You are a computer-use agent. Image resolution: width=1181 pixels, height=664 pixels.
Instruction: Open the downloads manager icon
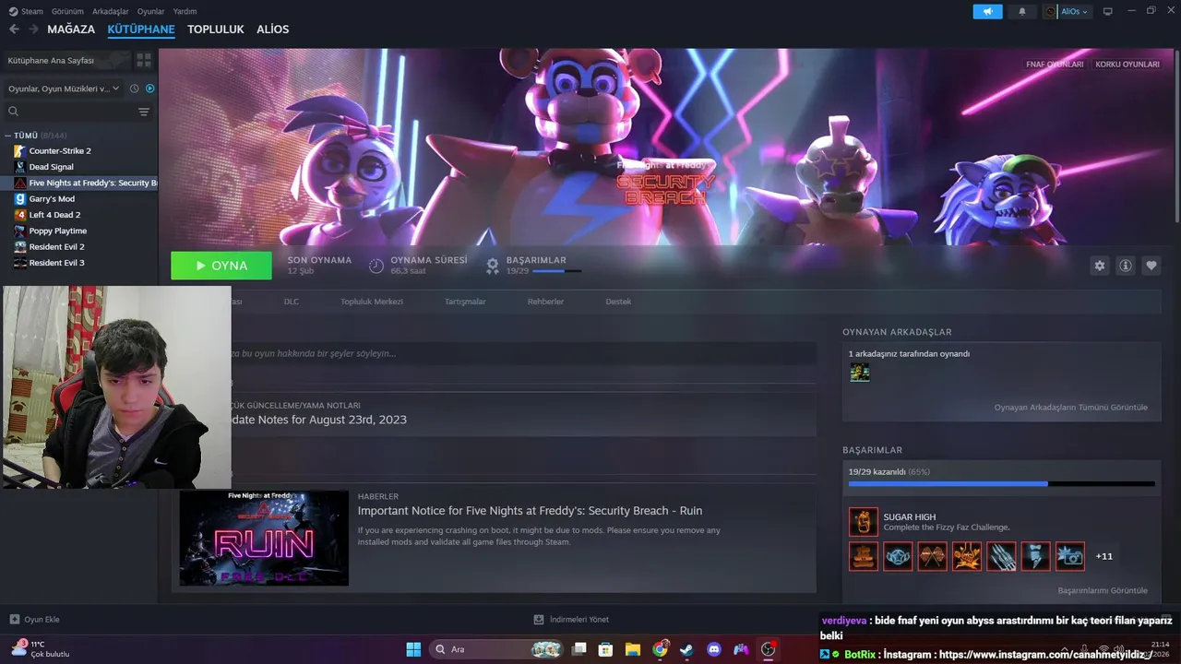pos(539,620)
